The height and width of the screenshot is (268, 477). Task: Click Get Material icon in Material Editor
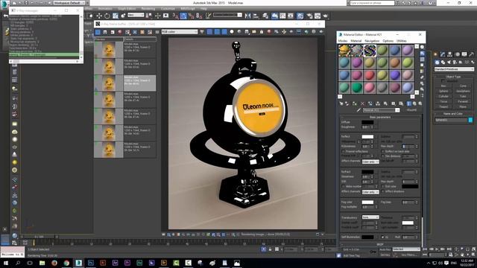click(x=341, y=103)
